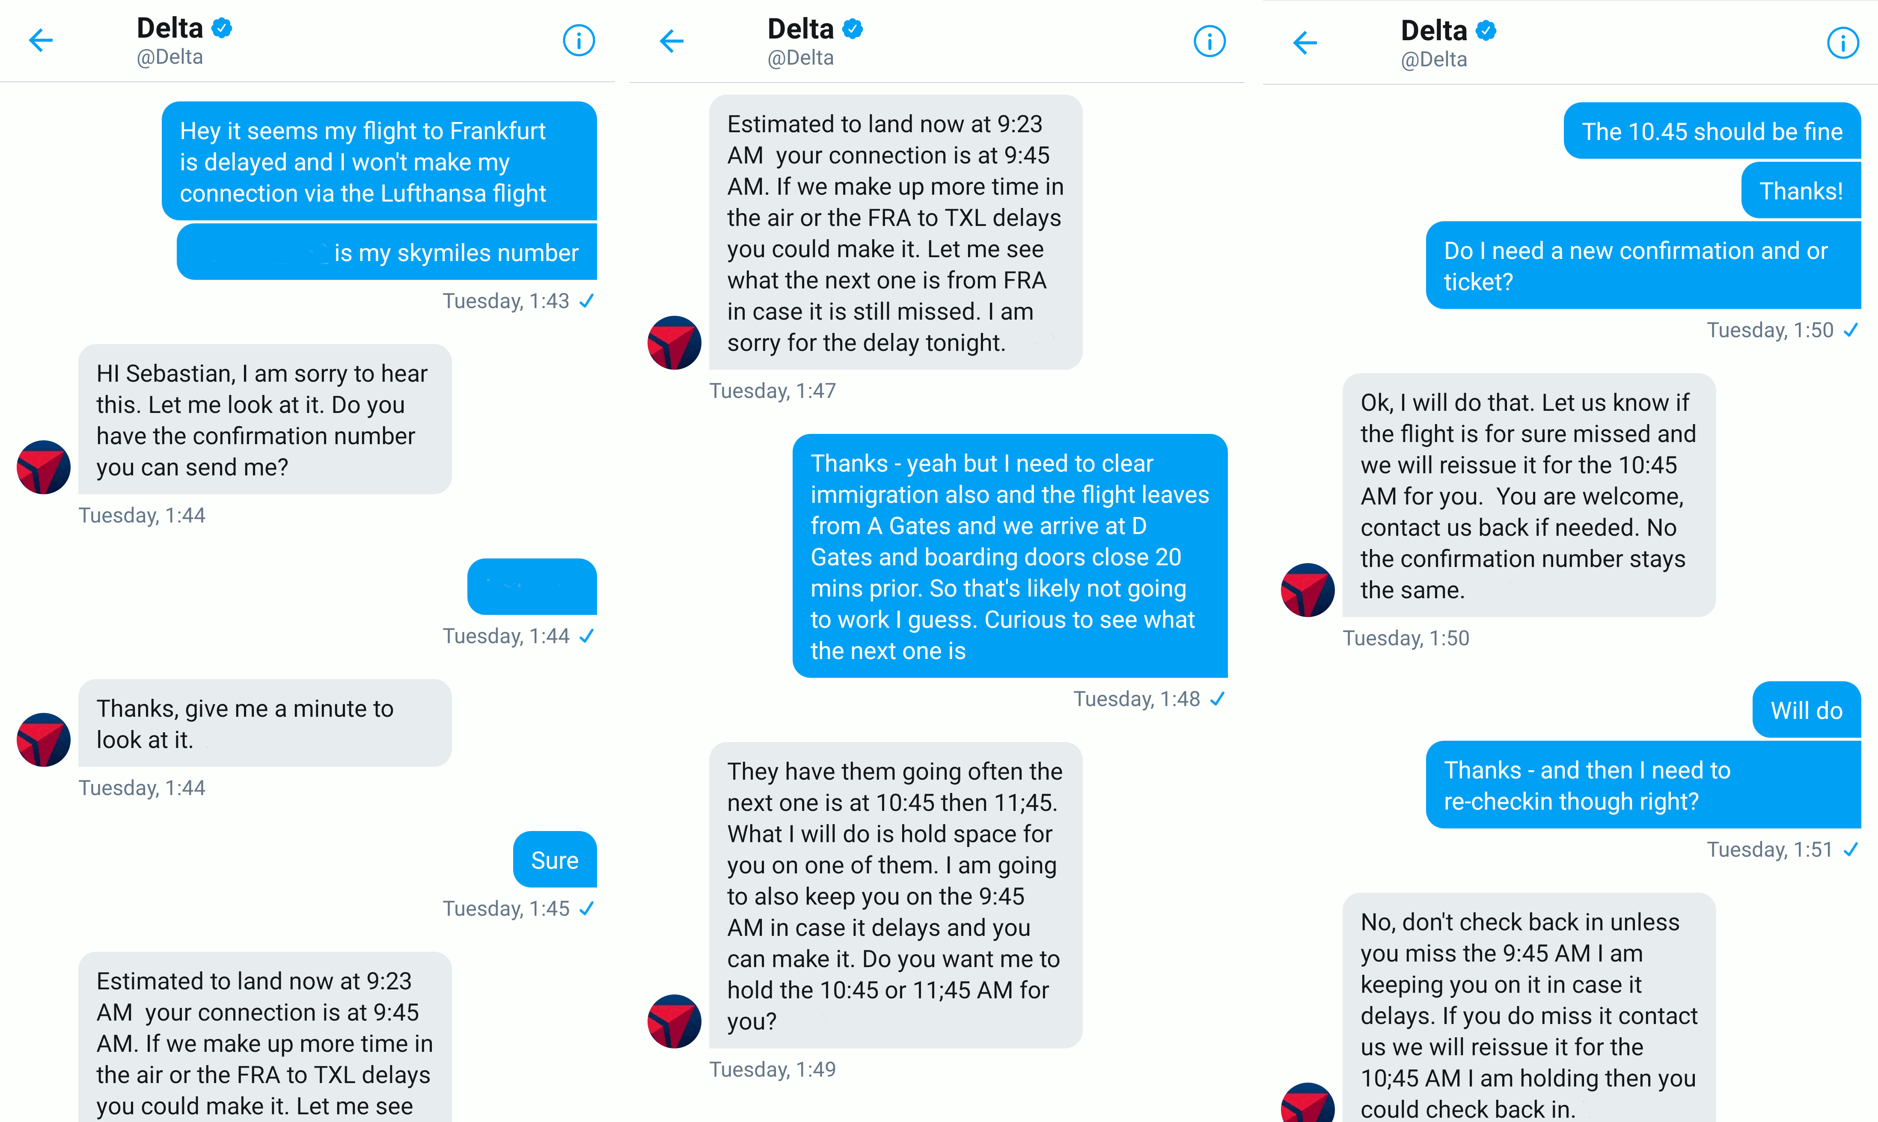Click Delta avatar next to "give me a minute"

(x=44, y=739)
